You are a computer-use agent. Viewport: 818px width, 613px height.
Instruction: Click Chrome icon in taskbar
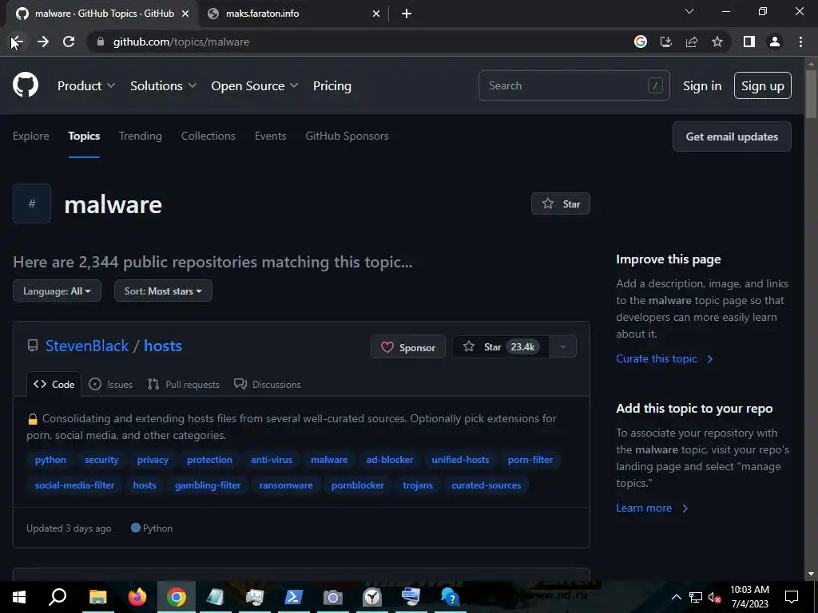[x=177, y=597]
